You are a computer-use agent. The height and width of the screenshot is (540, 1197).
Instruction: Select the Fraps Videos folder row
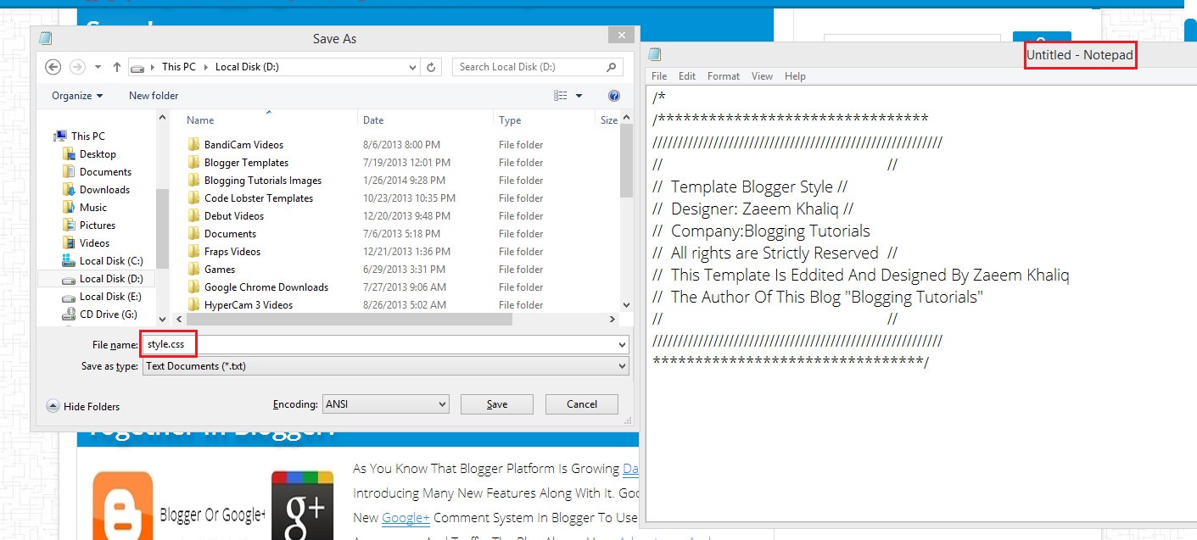pos(399,252)
